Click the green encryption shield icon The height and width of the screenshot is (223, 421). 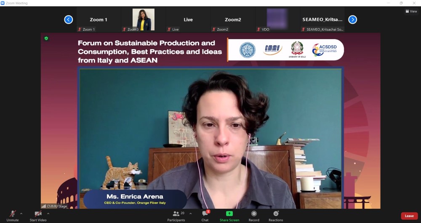pos(46,38)
